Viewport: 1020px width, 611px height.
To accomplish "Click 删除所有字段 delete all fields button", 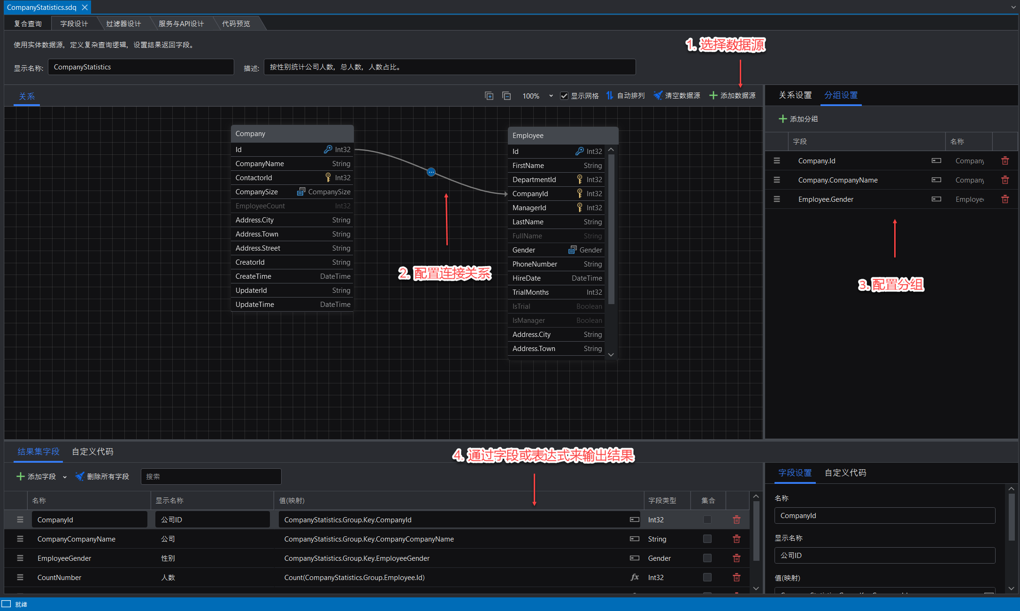I will [102, 477].
